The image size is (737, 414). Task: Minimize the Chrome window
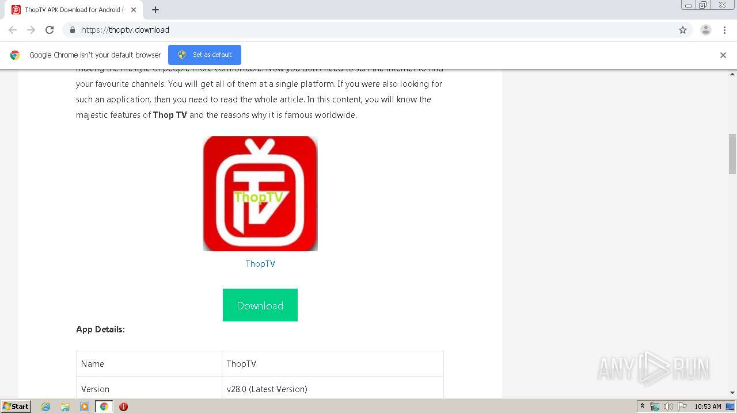[689, 5]
